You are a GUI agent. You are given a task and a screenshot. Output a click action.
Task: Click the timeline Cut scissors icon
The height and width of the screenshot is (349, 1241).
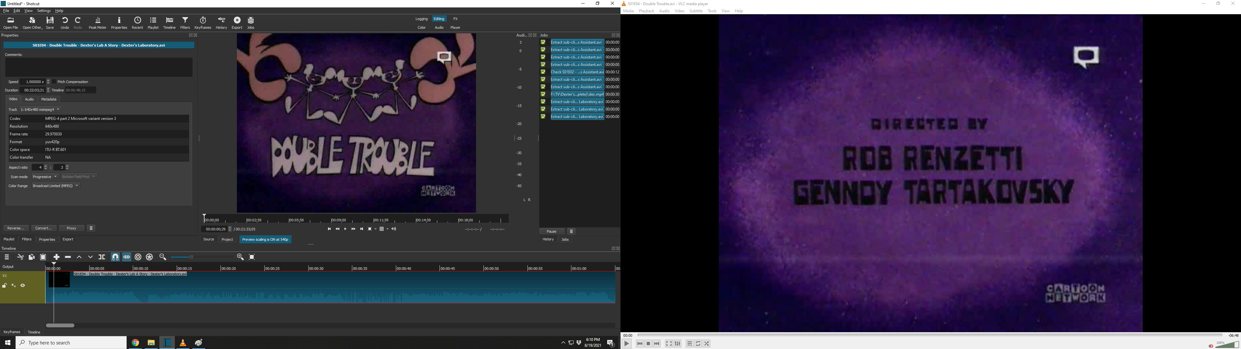(x=20, y=257)
